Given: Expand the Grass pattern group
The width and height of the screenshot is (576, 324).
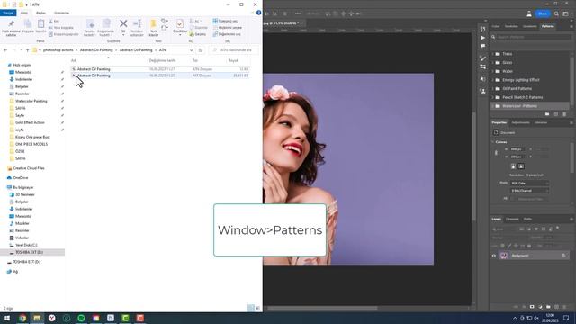Looking at the screenshot, I should [x=492, y=63].
